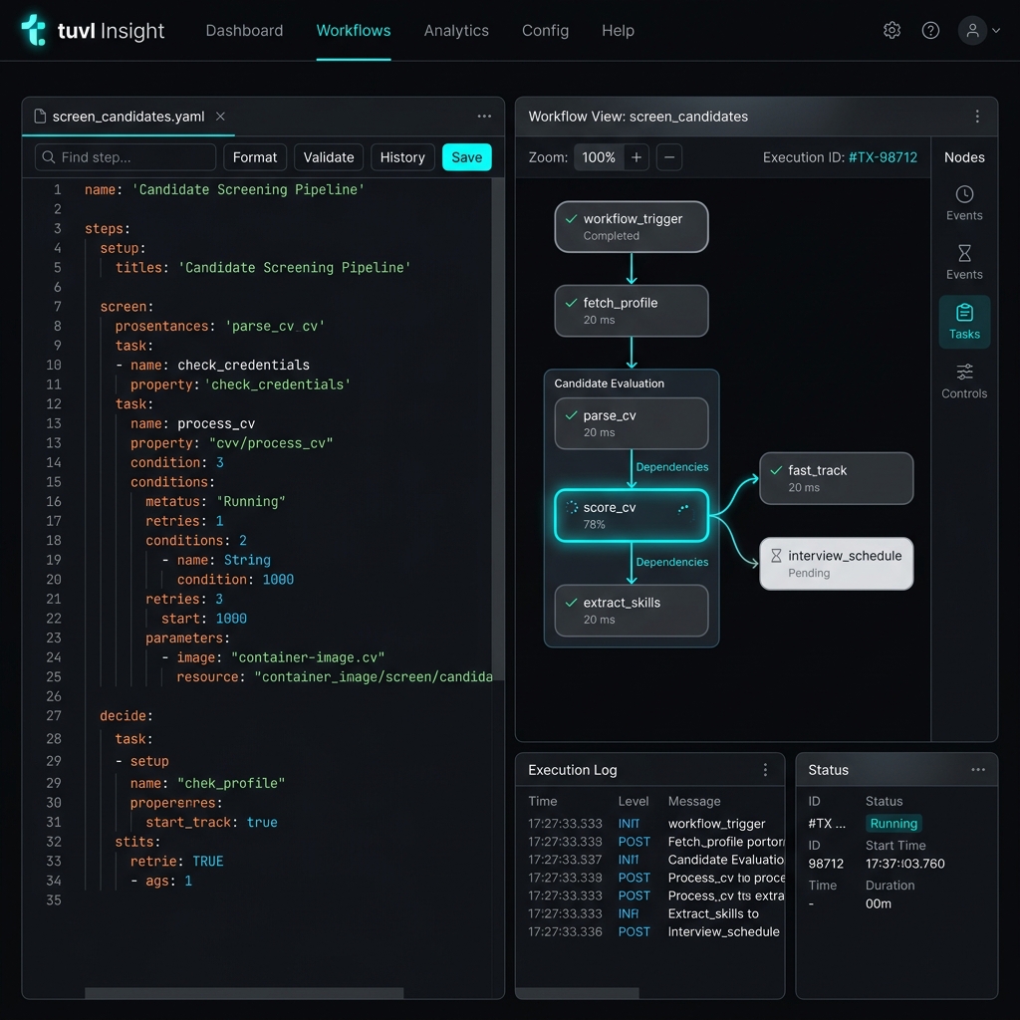Click the Running status badge
Viewport: 1020px width, 1020px height.
pos(893,824)
